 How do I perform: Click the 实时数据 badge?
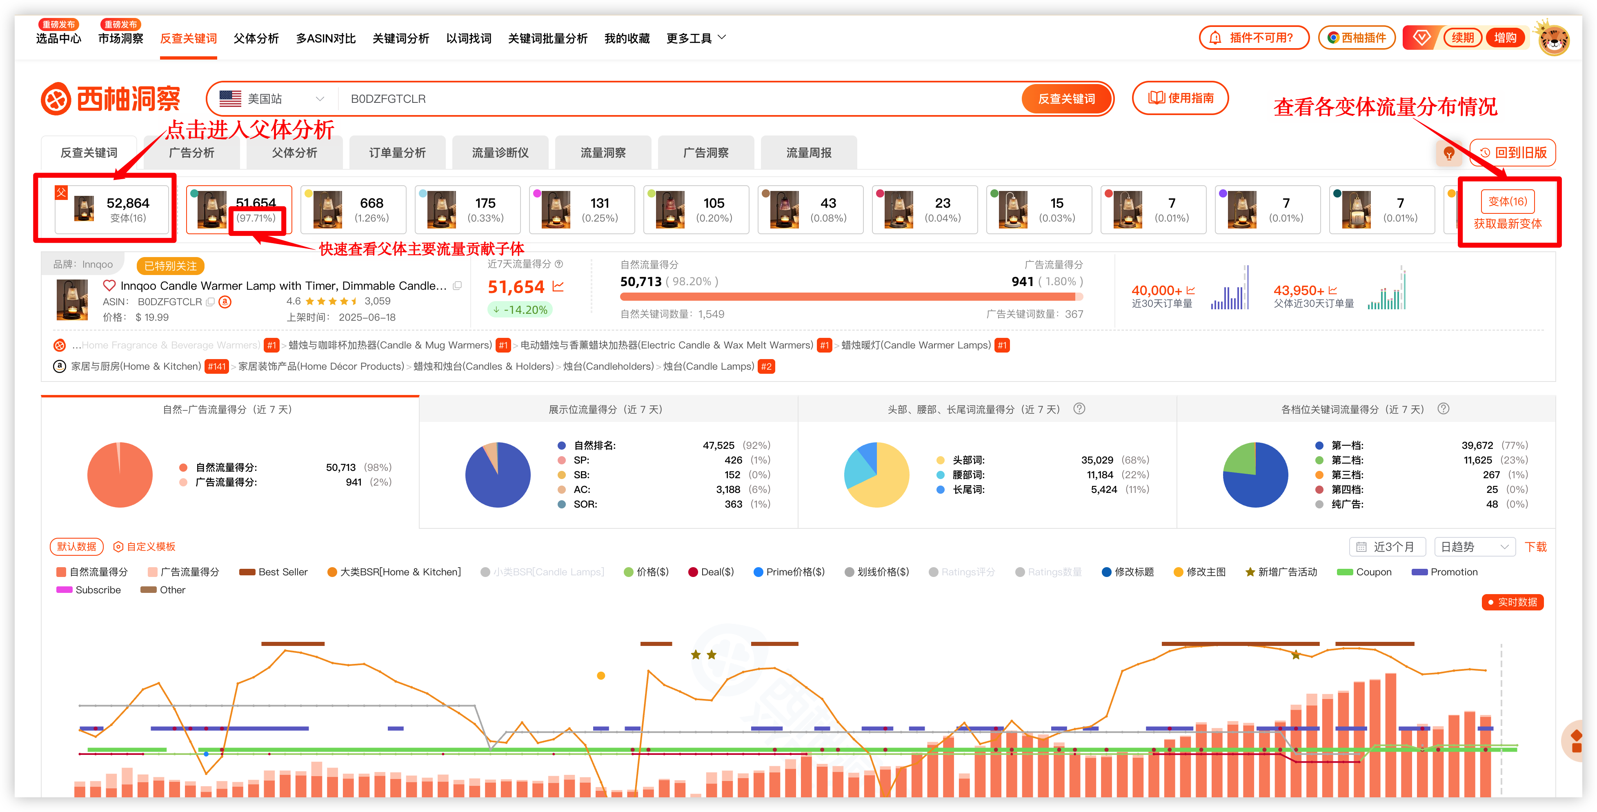click(x=1512, y=602)
